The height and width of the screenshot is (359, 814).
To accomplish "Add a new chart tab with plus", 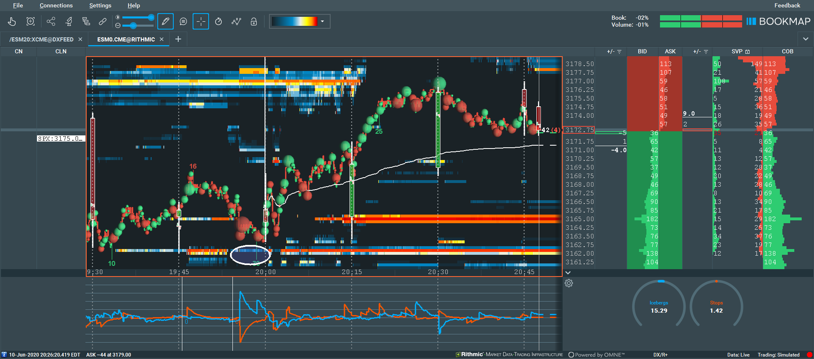I will click(x=178, y=39).
